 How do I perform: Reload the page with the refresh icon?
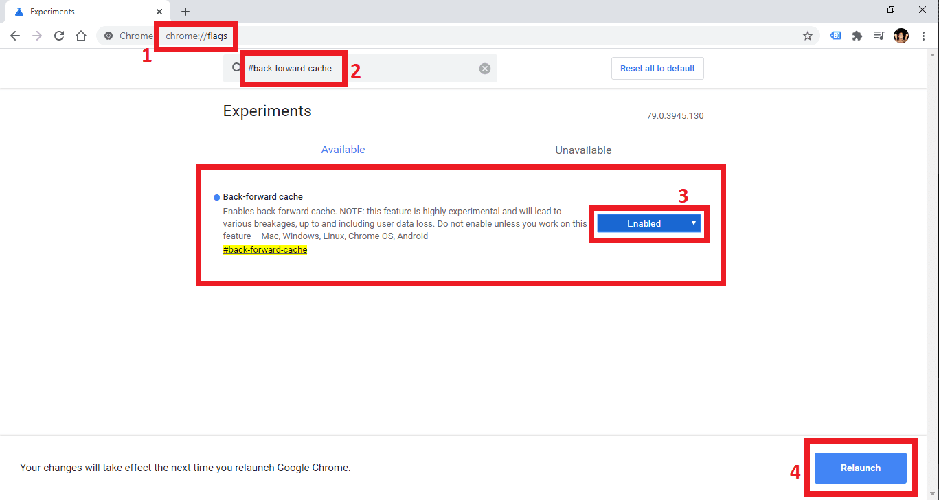(x=59, y=36)
